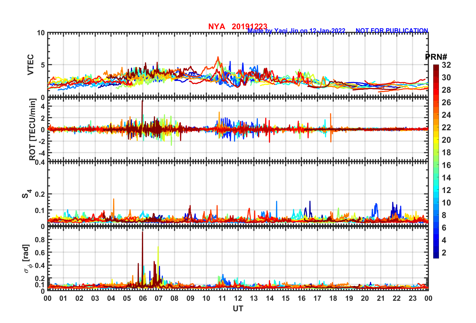This screenshot has height=323, width=476.
Task: Click the colorbar tick label 24
Action: tap(446, 115)
